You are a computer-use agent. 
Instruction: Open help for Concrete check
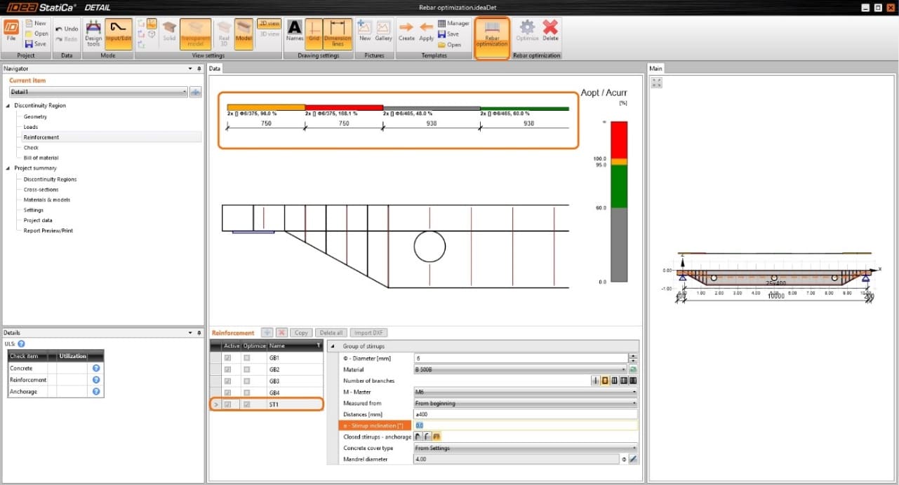coord(96,368)
